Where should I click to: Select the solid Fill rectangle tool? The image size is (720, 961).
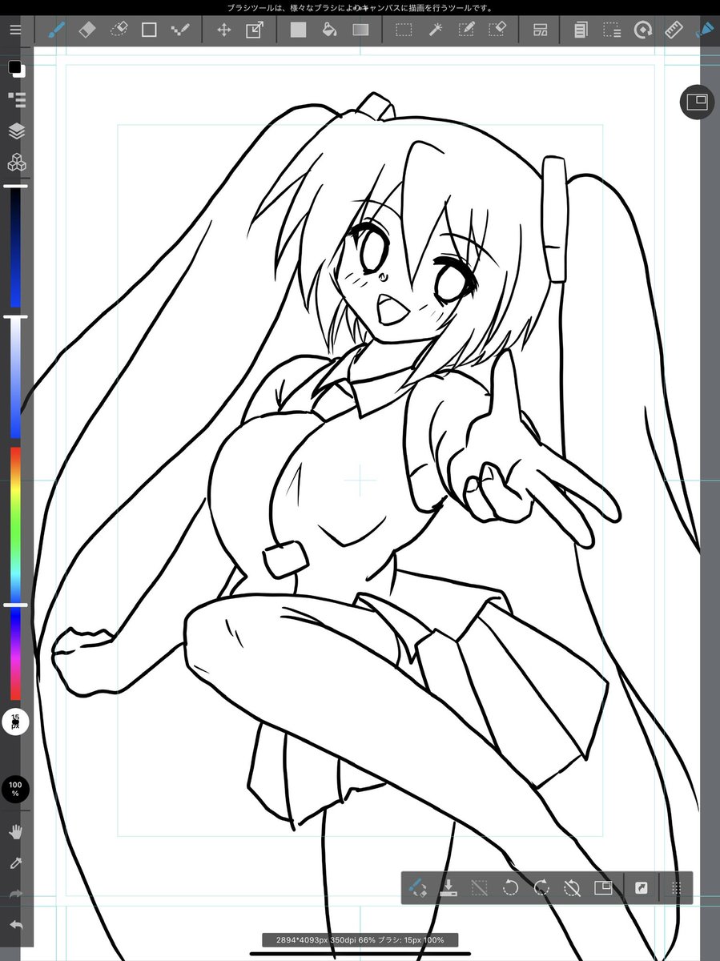[298, 30]
